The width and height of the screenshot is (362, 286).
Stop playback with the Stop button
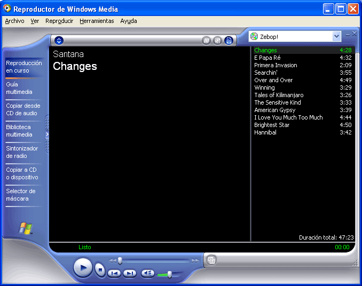tap(100, 269)
